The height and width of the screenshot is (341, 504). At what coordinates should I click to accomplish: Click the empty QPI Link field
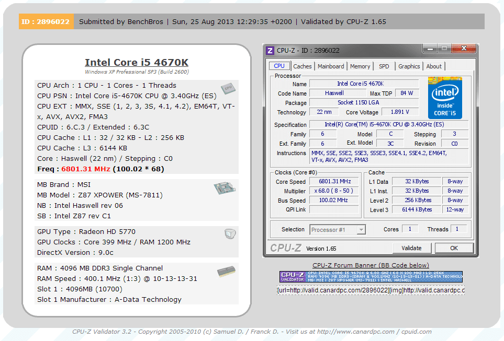pyautogui.click(x=334, y=209)
